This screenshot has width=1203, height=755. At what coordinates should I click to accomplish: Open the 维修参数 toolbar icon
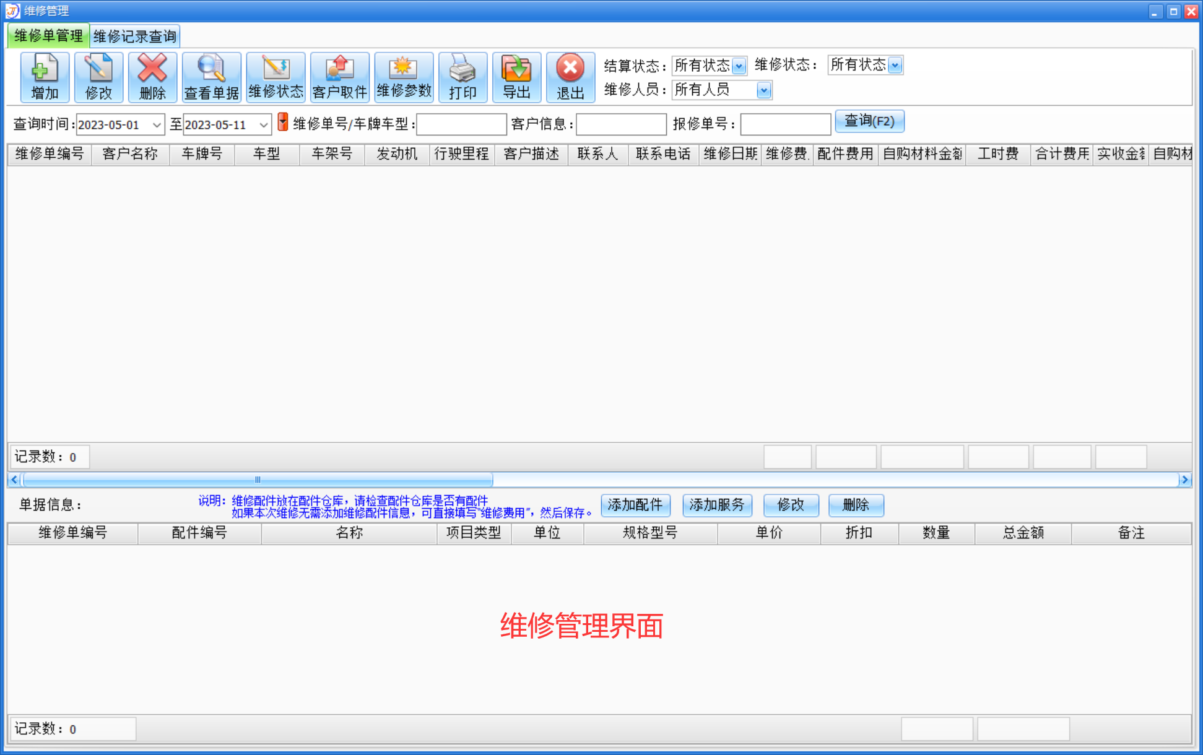click(x=404, y=77)
